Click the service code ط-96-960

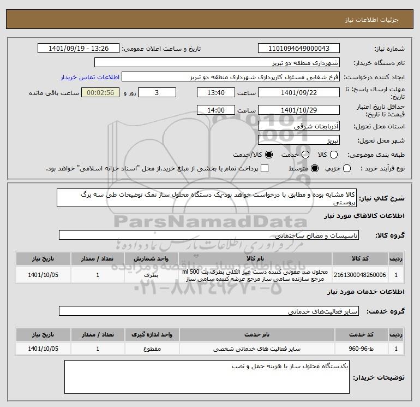tap(361, 349)
